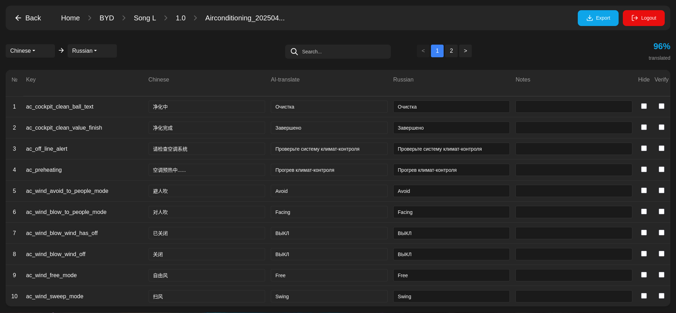
Task: Click Notes field for ac_off_line_alert
Action: coord(574,149)
